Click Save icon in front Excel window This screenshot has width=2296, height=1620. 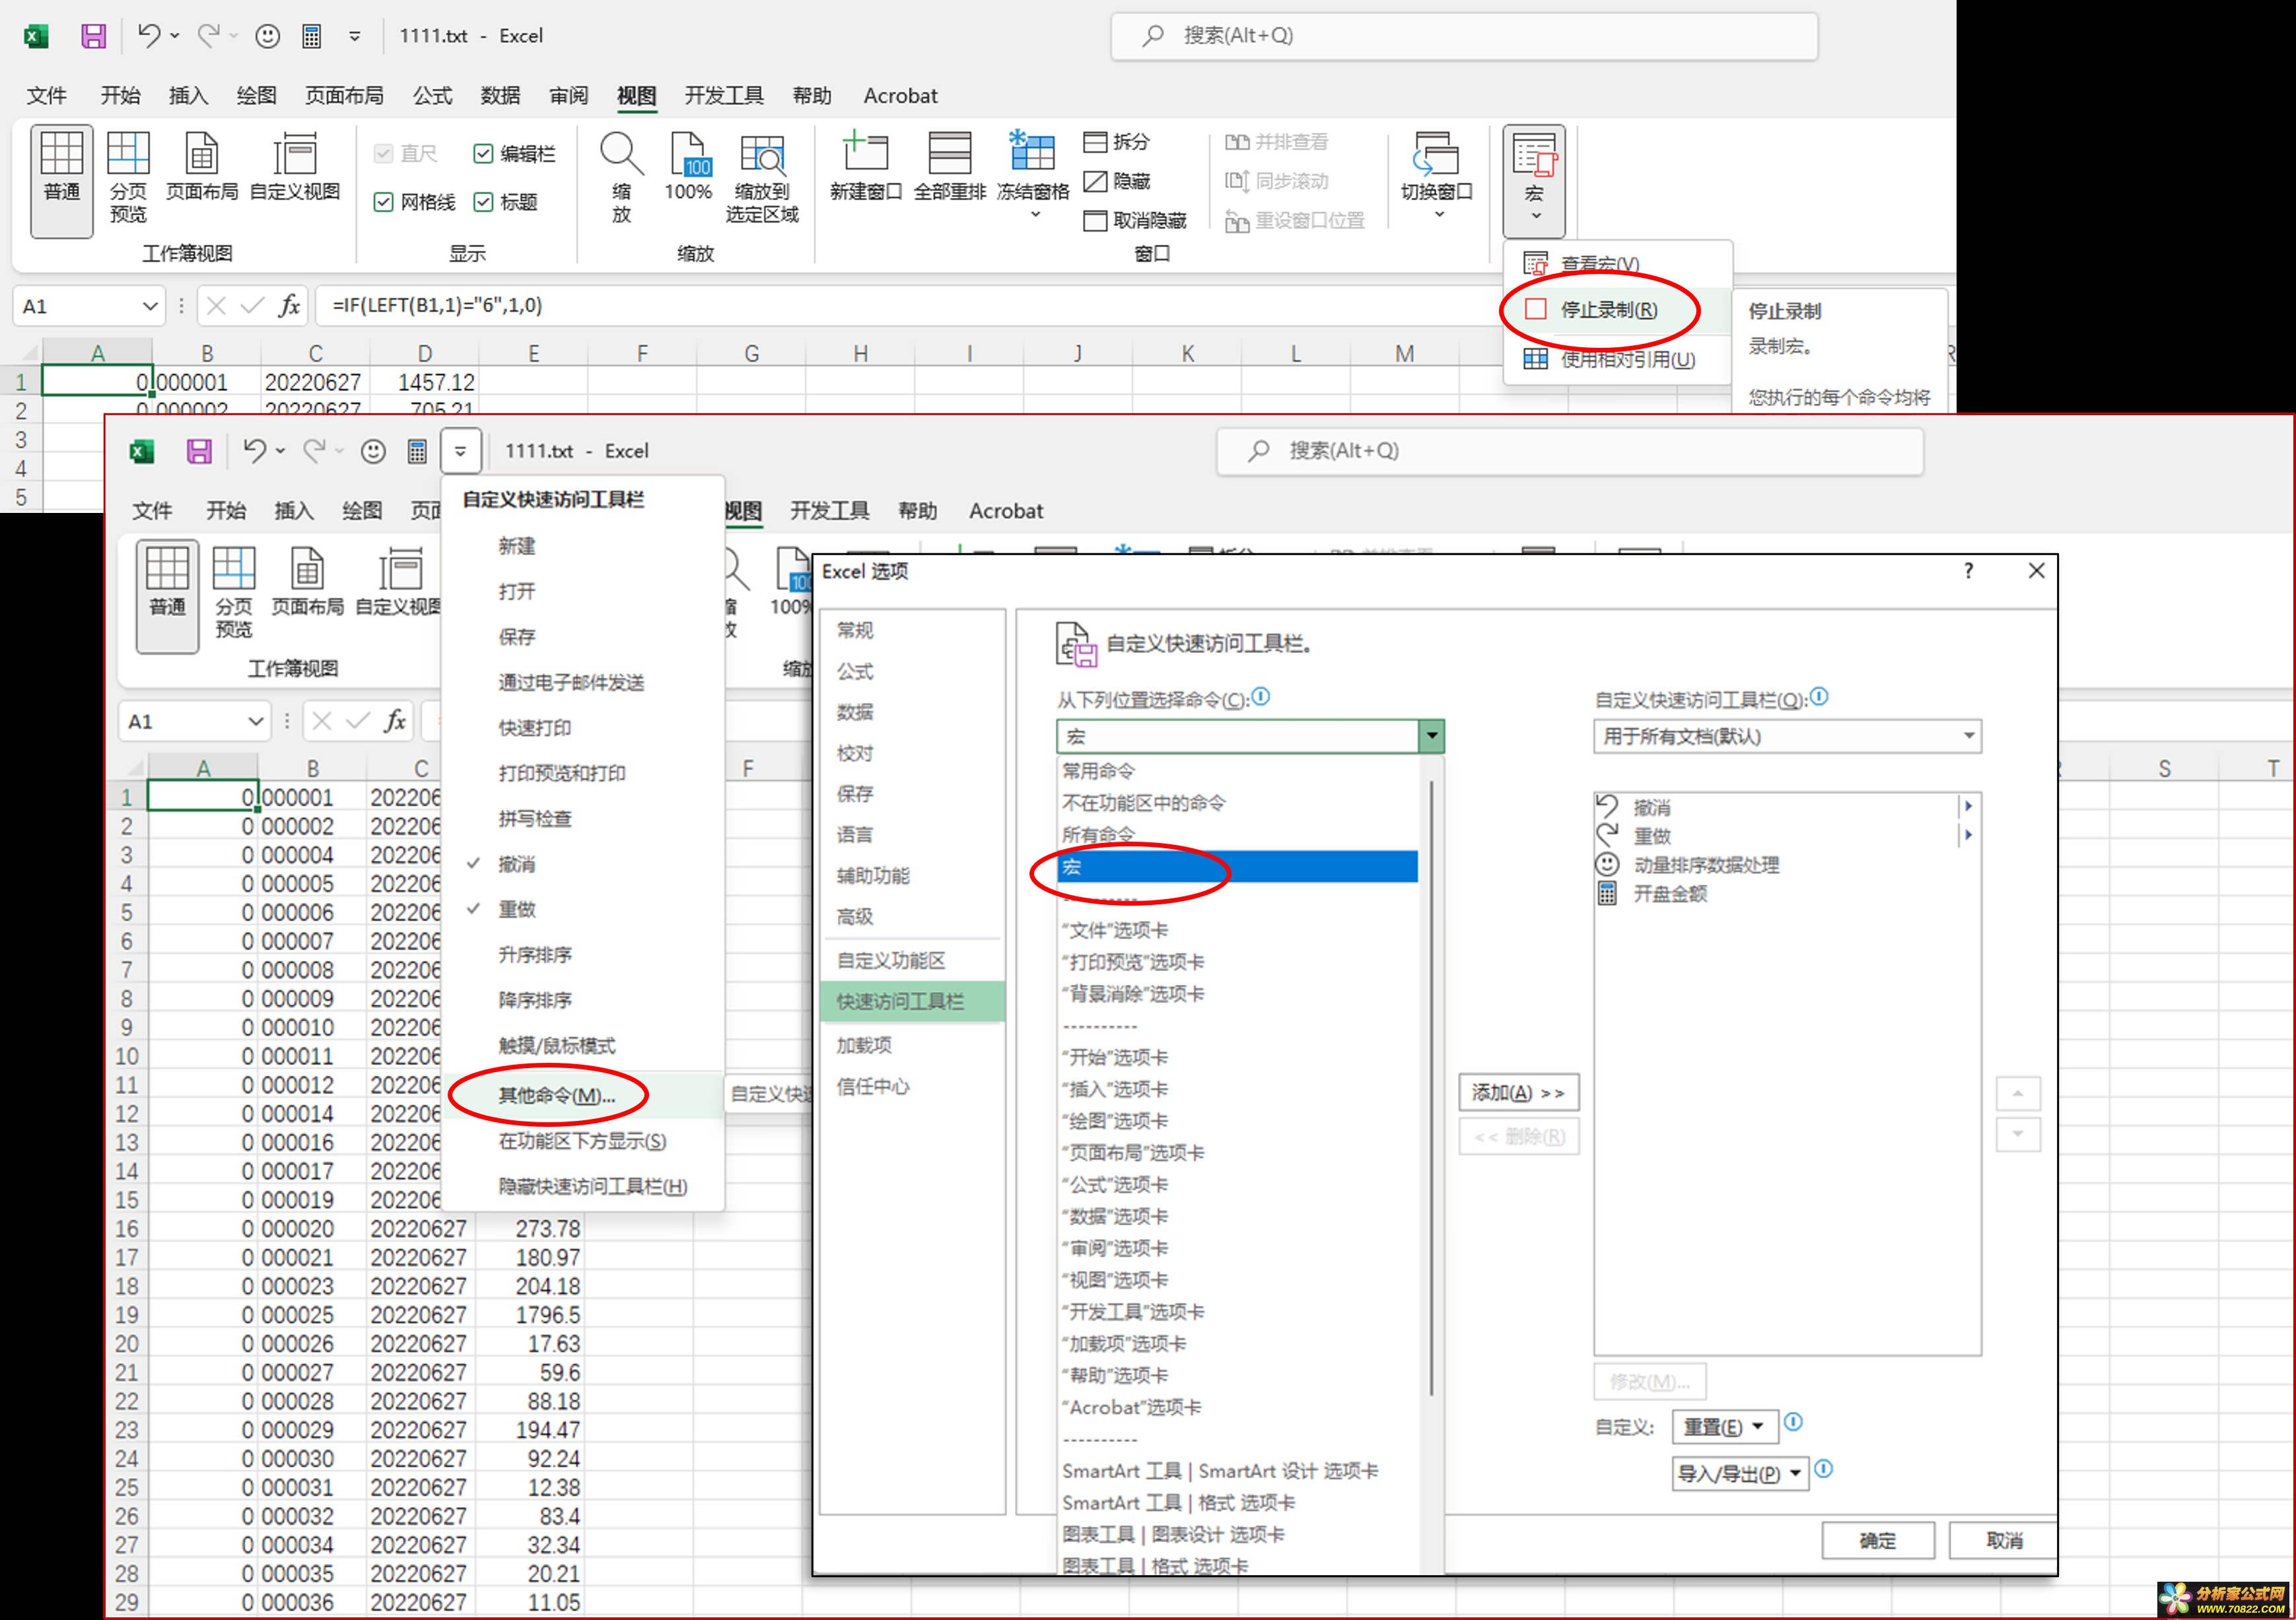coord(199,451)
